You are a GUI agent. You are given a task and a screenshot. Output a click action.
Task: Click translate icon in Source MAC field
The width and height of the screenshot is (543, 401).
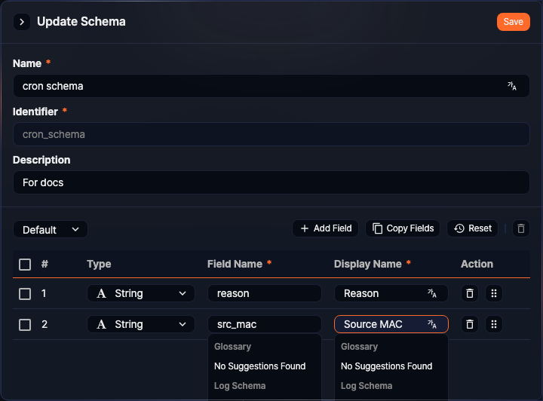(x=432, y=324)
